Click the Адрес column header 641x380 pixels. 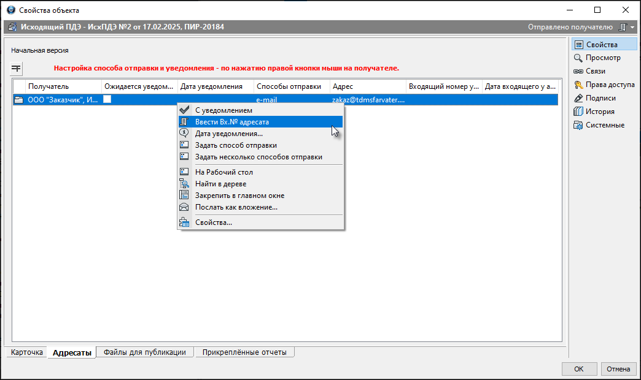[368, 86]
